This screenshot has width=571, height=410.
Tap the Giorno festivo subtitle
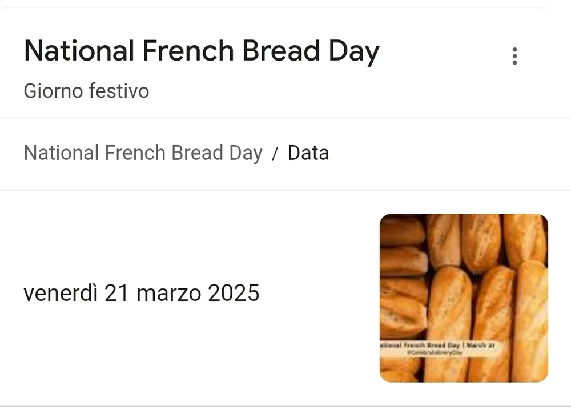(x=86, y=91)
